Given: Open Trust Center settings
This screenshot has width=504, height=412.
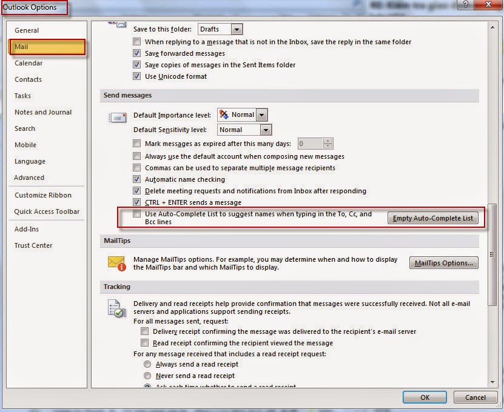Looking at the screenshot, I should [47, 245].
